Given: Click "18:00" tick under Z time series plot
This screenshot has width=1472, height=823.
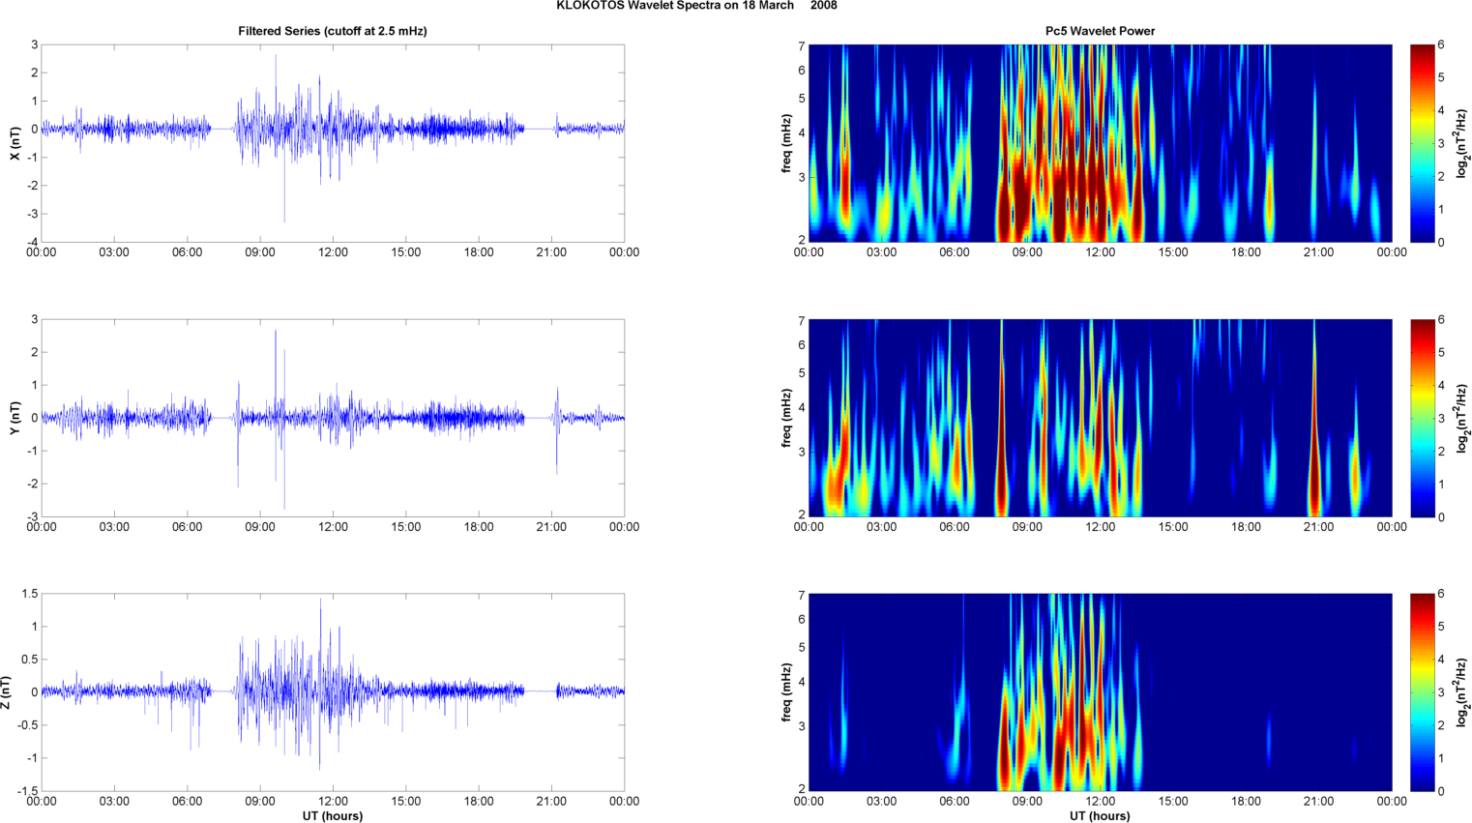Looking at the screenshot, I should pos(479,801).
